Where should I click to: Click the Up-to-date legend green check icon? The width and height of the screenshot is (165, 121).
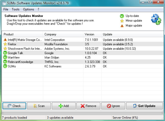[122, 16]
